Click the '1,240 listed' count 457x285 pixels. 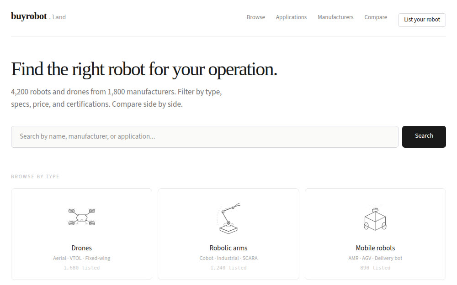228,268
